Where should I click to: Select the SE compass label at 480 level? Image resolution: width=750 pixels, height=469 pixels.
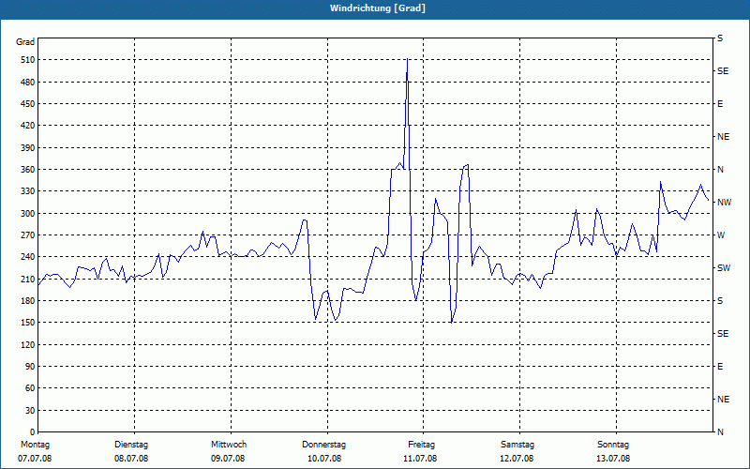pyautogui.click(x=723, y=71)
